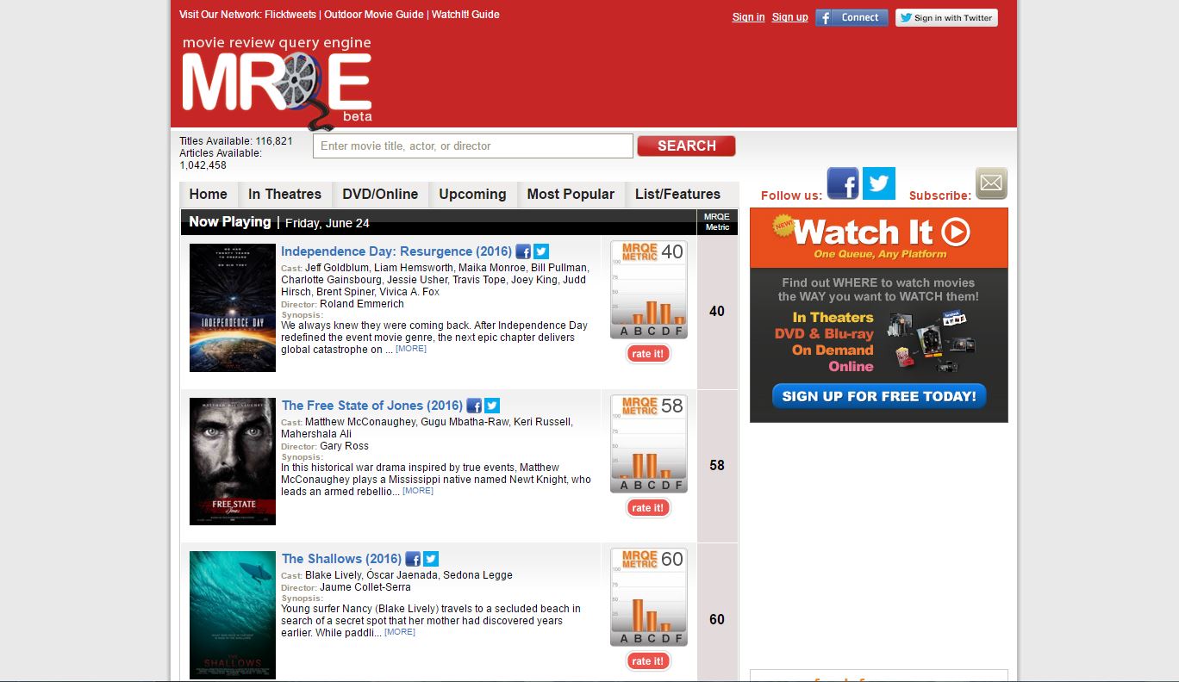The image size is (1179, 682).
Task: Share The Free State of Jones on Facebook
Action: point(474,406)
